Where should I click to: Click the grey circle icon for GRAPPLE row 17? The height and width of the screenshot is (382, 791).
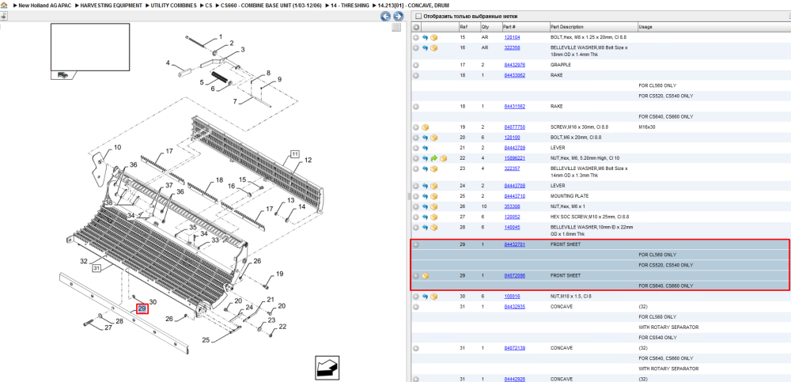click(416, 65)
